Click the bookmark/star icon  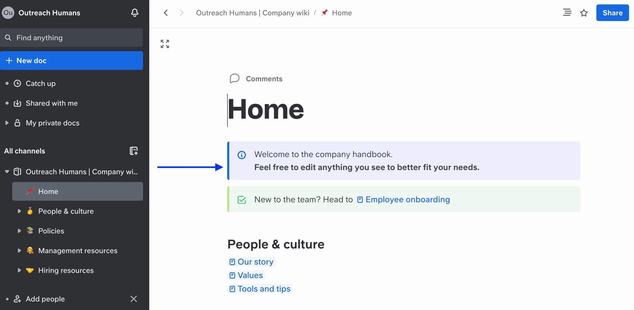tap(583, 12)
